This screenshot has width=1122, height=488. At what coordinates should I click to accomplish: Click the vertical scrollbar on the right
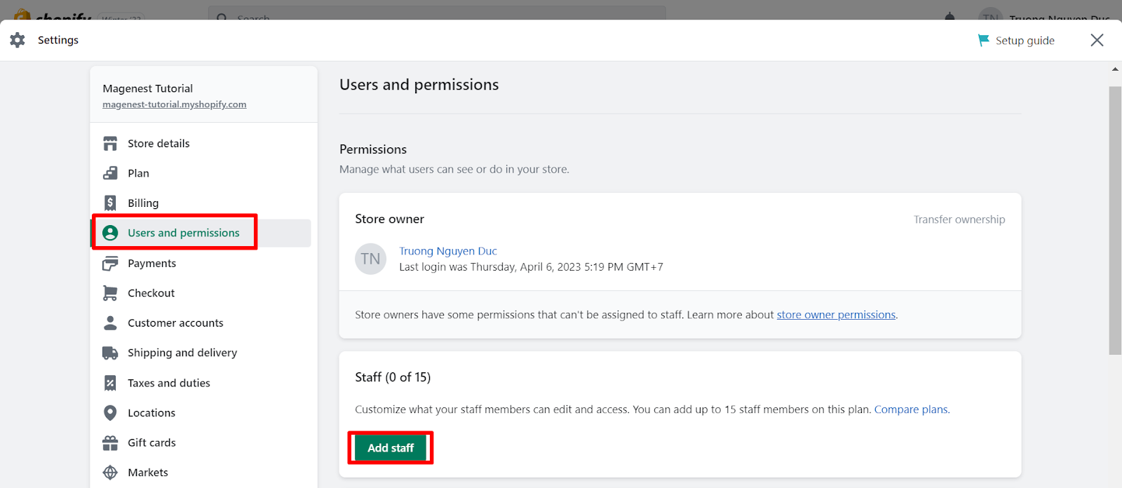pos(1115,220)
